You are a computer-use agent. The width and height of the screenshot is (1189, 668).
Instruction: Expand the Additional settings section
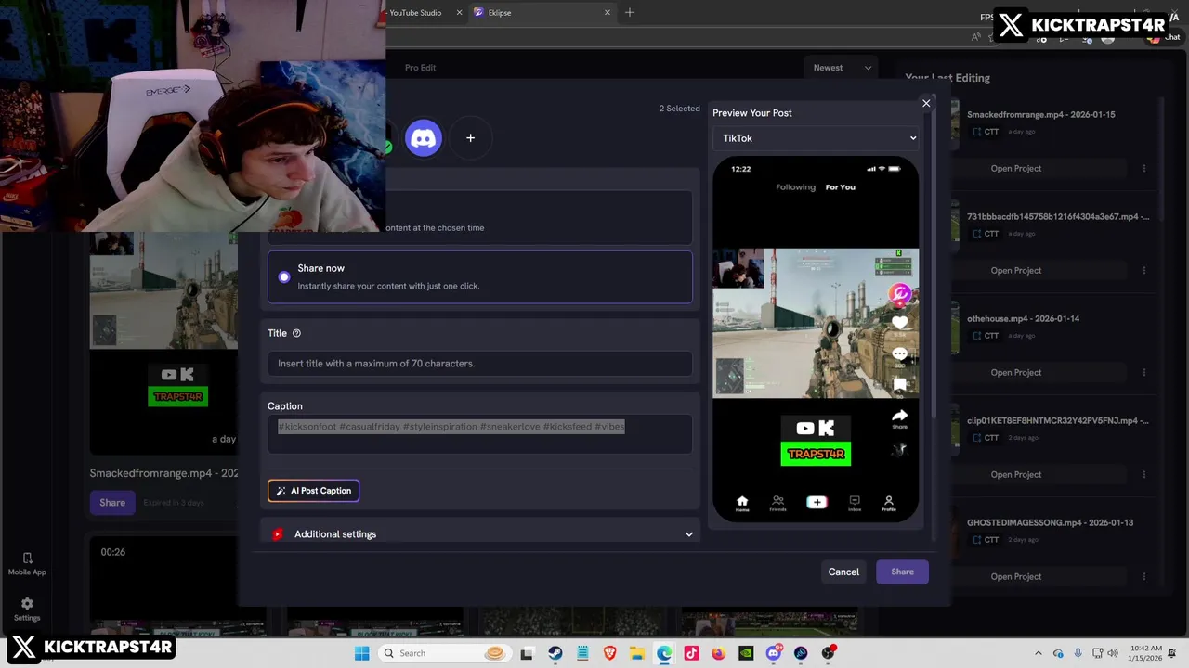(x=689, y=534)
